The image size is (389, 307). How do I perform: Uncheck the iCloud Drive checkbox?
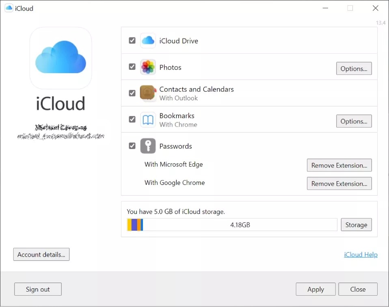point(132,41)
